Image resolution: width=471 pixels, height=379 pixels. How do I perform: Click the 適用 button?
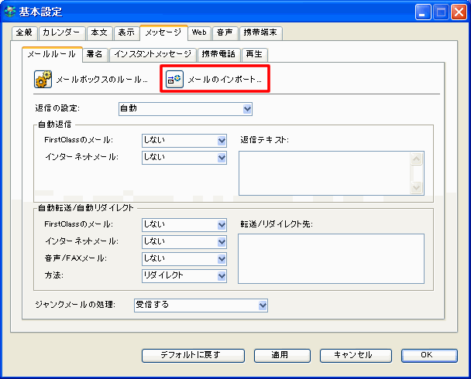[280, 355]
